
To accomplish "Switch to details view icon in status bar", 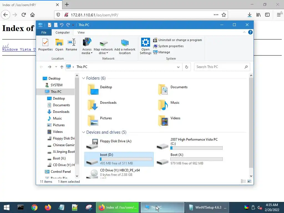I will point(243,181).
